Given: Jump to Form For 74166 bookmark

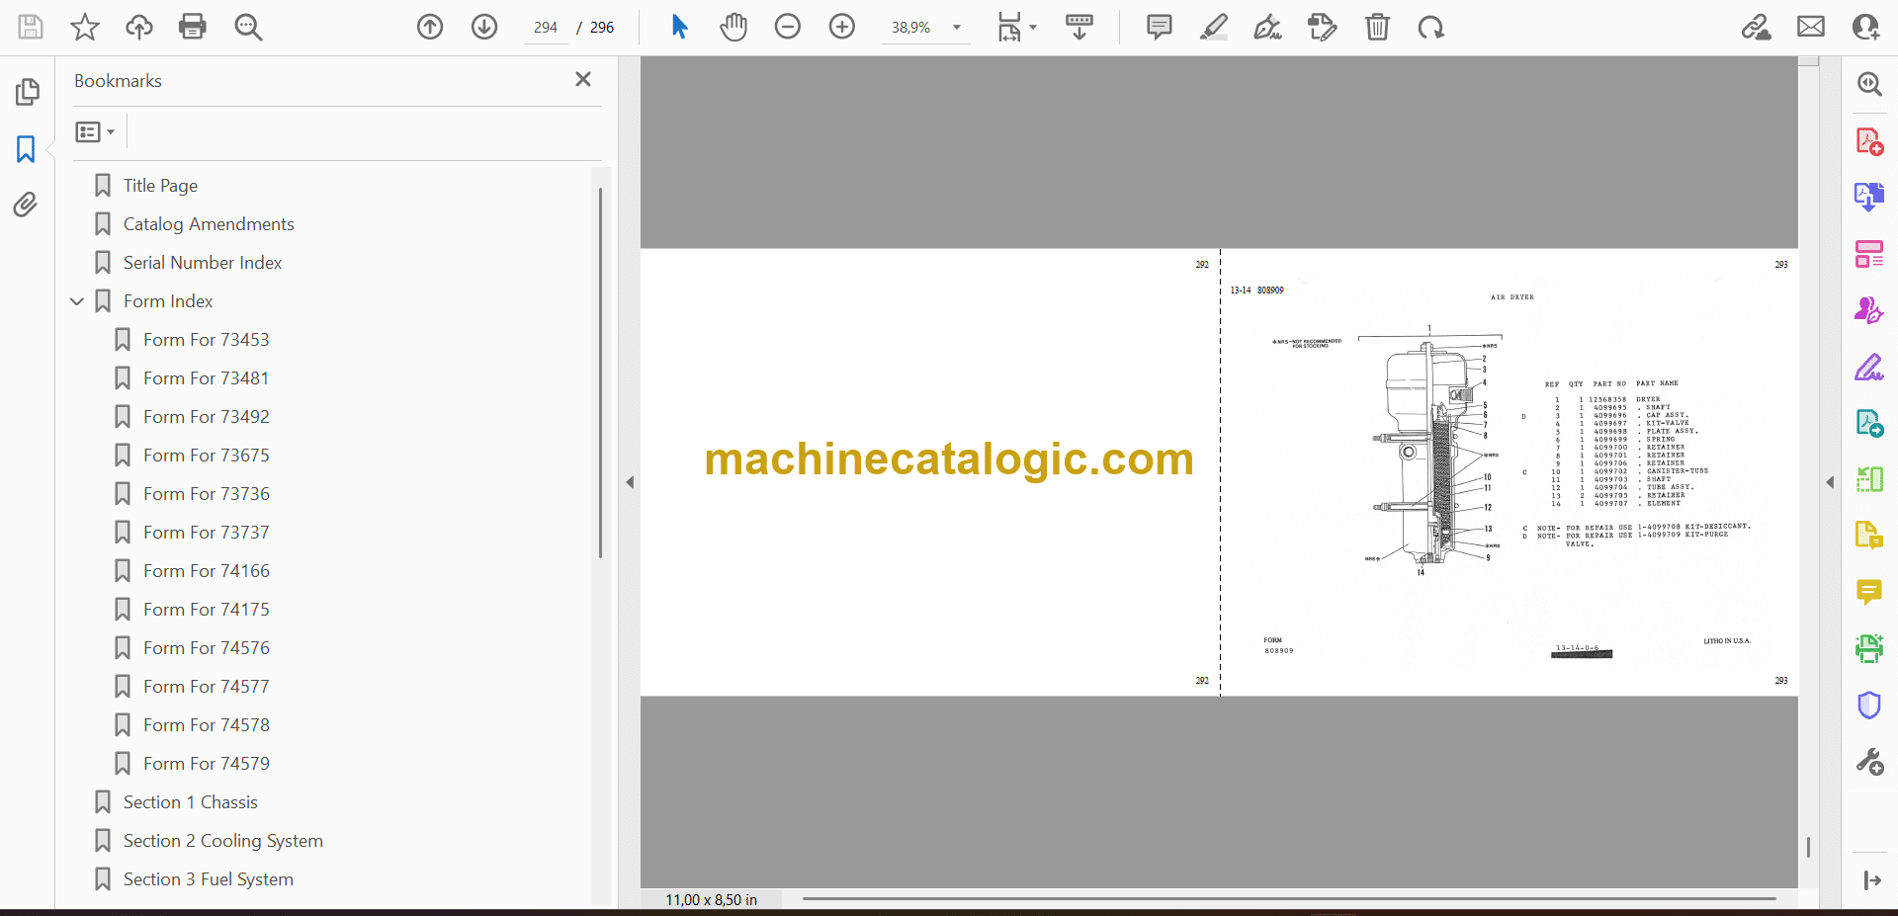Looking at the screenshot, I should pos(206,571).
